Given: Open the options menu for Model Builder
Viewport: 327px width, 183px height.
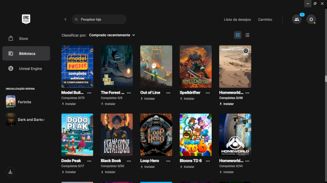Looking at the screenshot, I should 89,93.
